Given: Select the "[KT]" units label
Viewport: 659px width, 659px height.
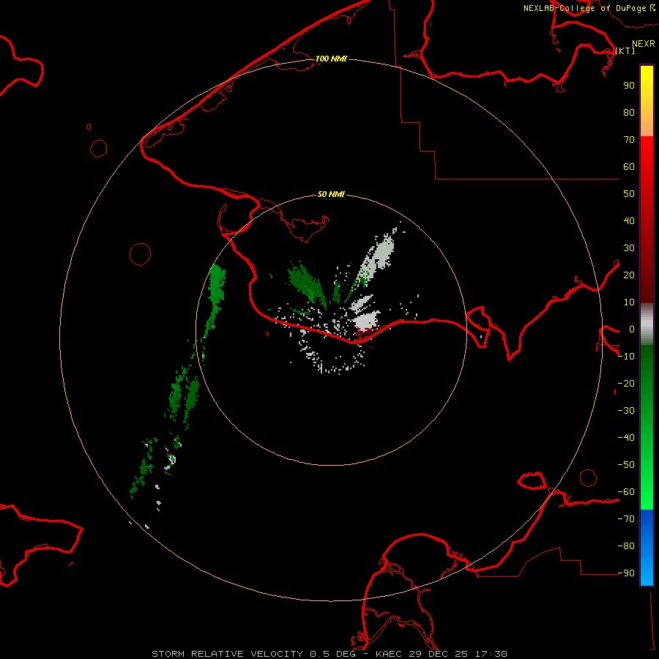Looking at the screenshot, I should (625, 51).
